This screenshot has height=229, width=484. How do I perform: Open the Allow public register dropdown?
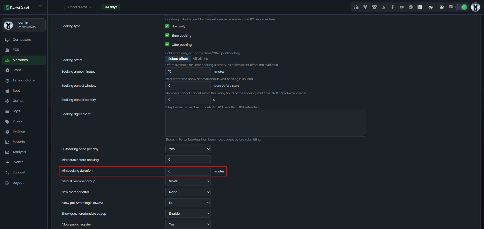coord(188,224)
